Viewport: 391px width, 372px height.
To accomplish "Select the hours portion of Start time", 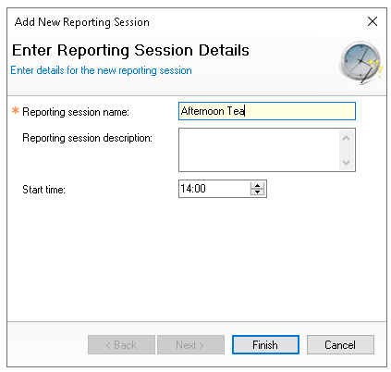I will point(186,189).
